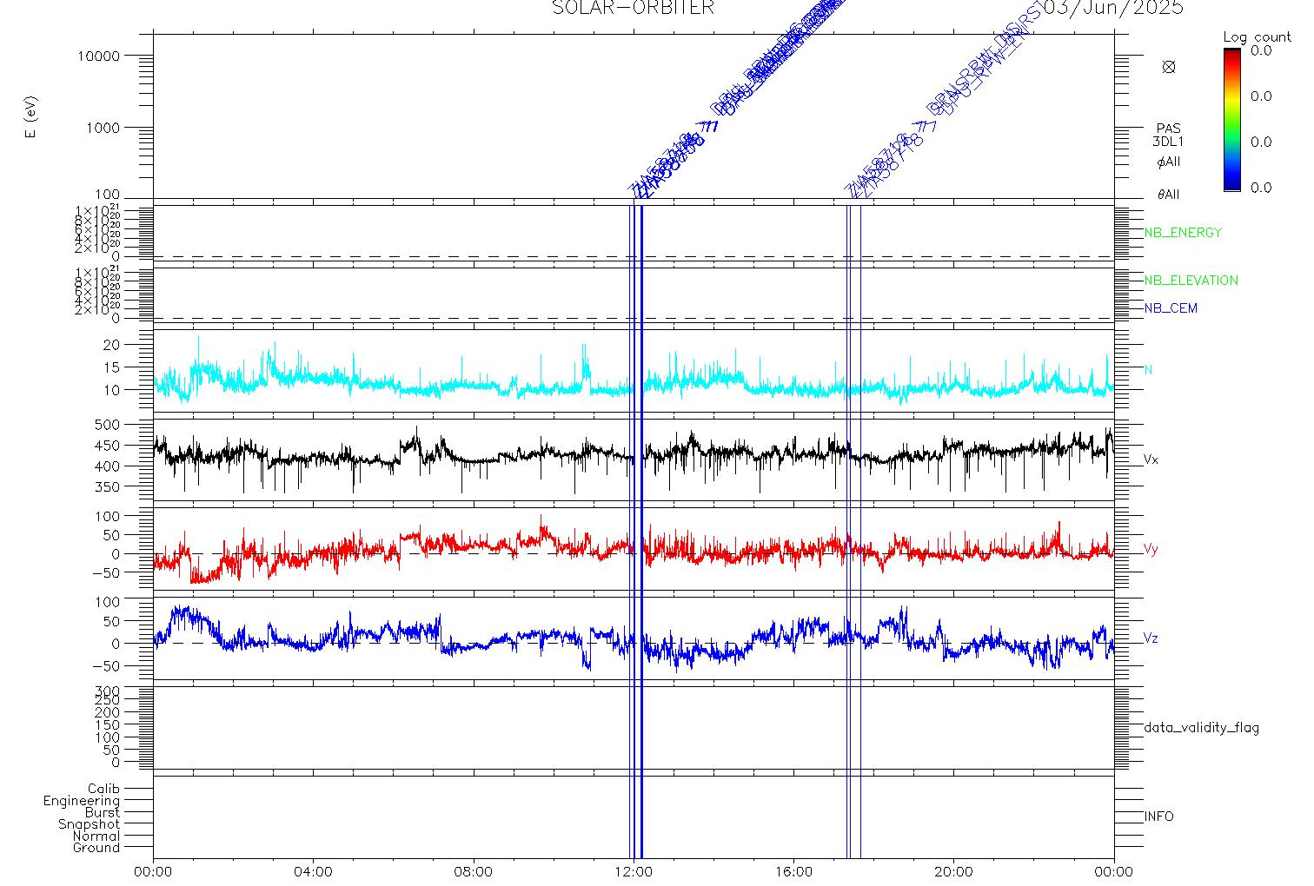This screenshot has height=886, width=1314.
Task: Click the 16:00 time axis label
Action: (793, 872)
